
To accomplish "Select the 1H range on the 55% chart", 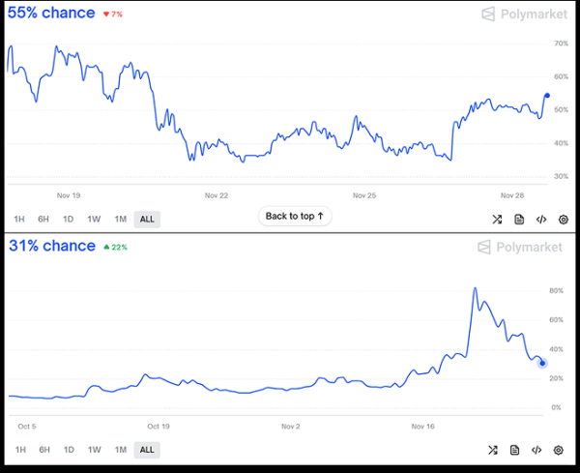I will click(20, 220).
